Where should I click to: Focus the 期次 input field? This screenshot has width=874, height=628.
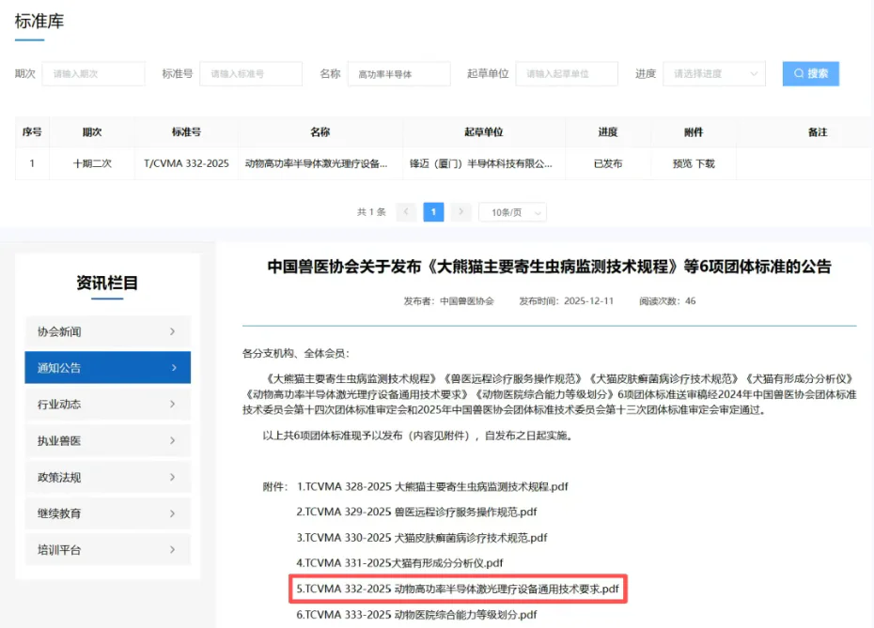pos(93,73)
